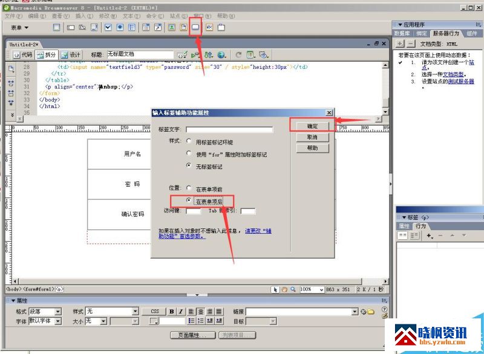The image size is (484, 354).
Task: Select the Zoom magnifier tool in status bar
Action: pos(293,289)
